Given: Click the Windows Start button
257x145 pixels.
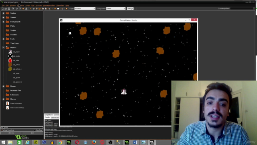Looking at the screenshot, I should pyautogui.click(x=3, y=142).
